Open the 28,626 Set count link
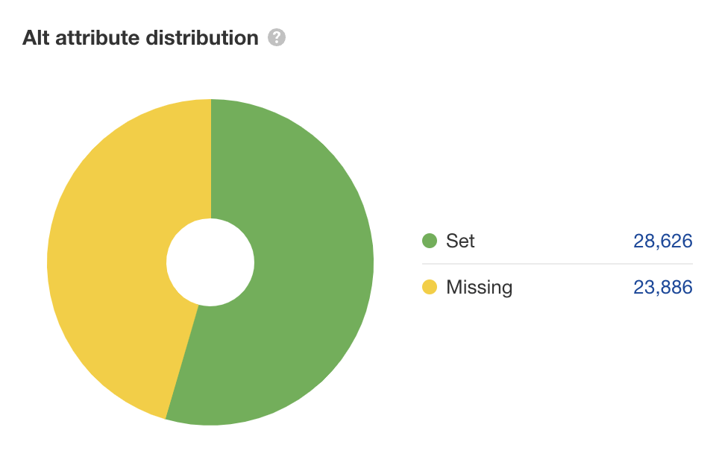This screenshot has width=716, height=471. tap(663, 241)
